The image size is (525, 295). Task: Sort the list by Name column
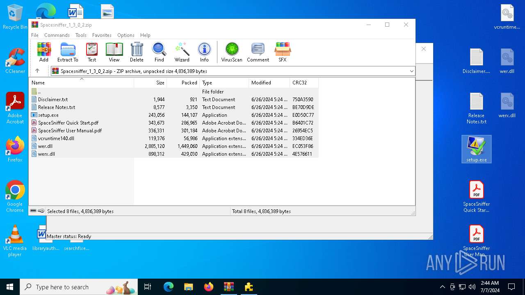[x=82, y=82]
